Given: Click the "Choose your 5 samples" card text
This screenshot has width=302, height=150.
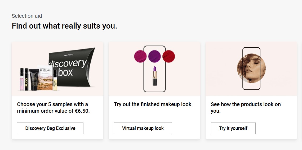Looking at the screenshot, I should point(53,108).
